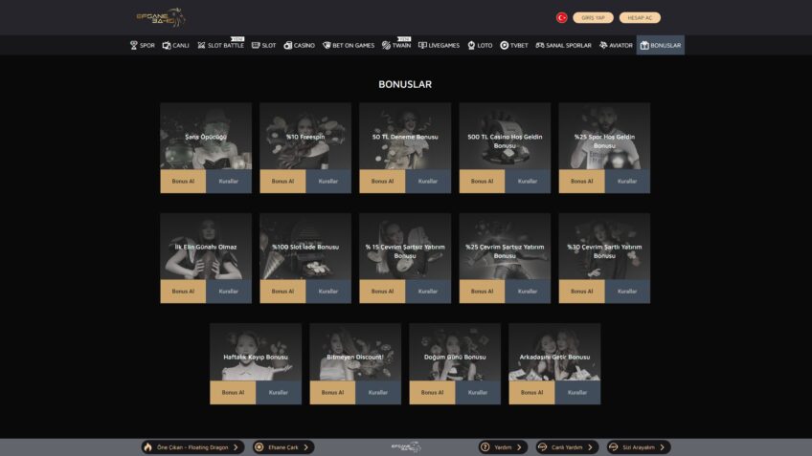The height and width of the screenshot is (456, 812).
Task: Click the Efsane Bahis logo in header
Action: tap(160, 17)
